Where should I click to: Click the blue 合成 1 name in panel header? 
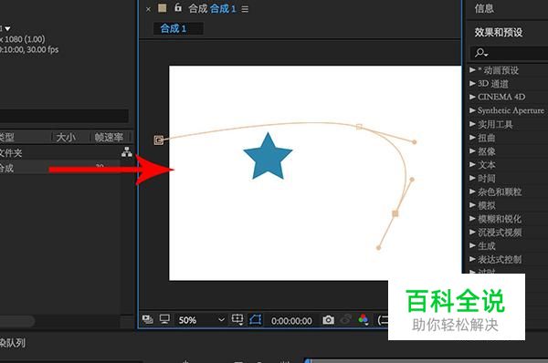pyautogui.click(x=223, y=9)
